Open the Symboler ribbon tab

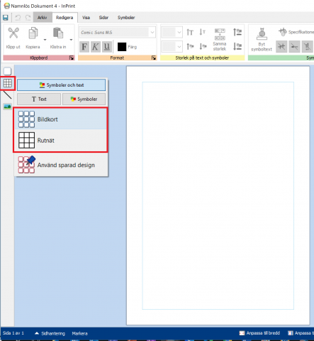click(x=126, y=18)
